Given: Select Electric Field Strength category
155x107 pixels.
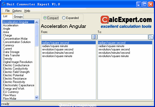Looking at the screenshot, I should 18,72.
